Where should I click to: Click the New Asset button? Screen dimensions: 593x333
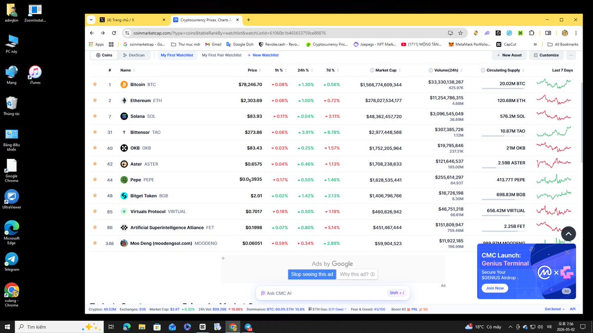[x=509, y=55]
